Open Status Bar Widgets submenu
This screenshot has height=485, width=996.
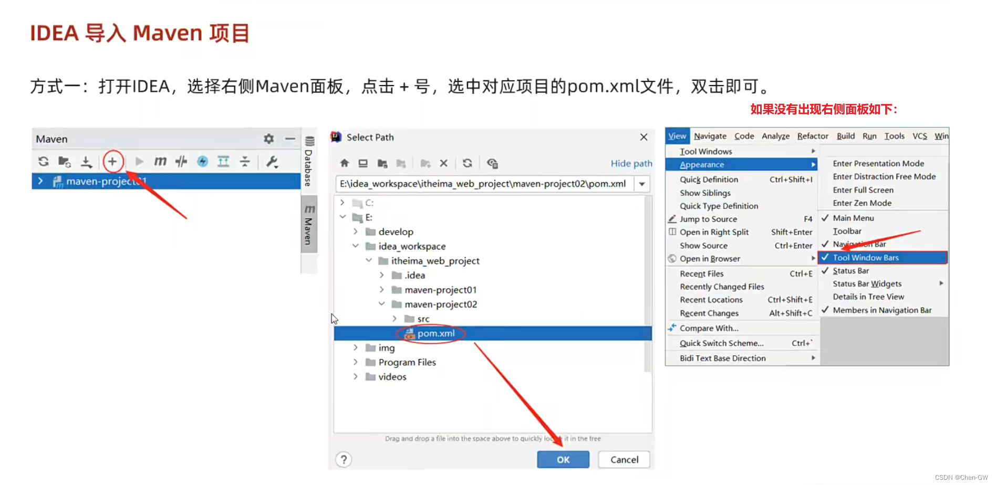click(884, 283)
